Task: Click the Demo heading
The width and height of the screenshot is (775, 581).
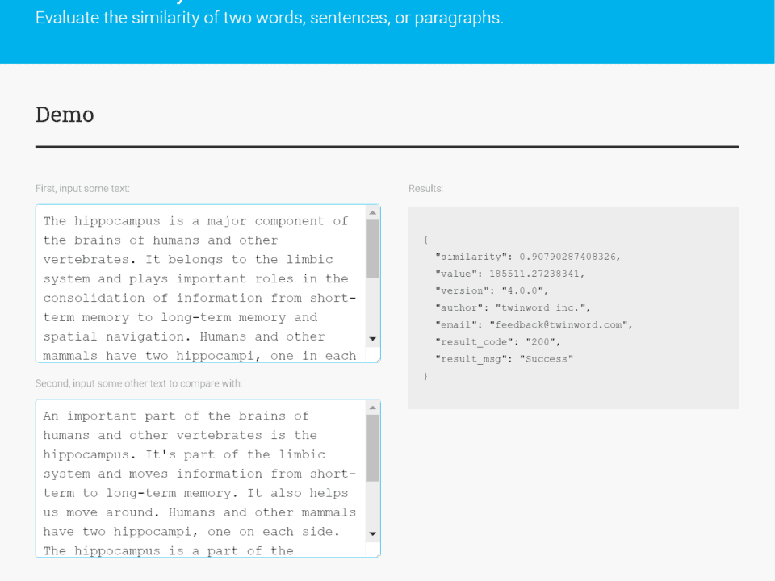Action: click(x=65, y=115)
